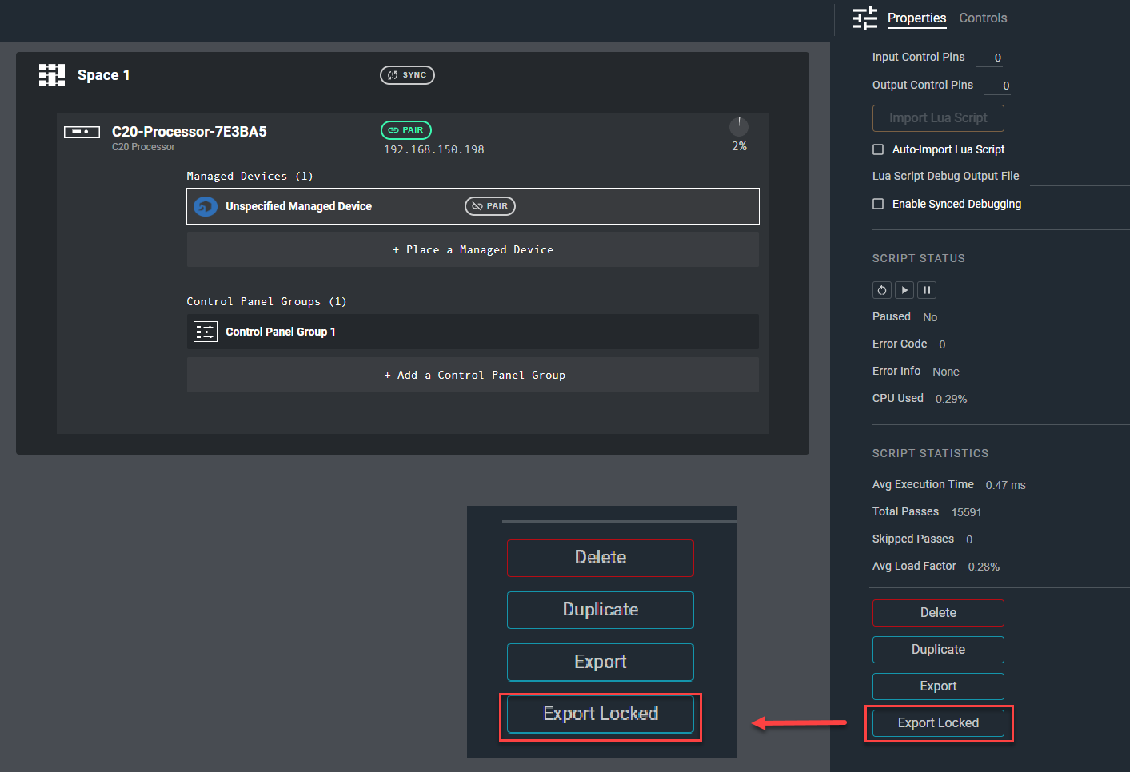
Task: Click the Total Passes value 15591
Action: coord(966,512)
